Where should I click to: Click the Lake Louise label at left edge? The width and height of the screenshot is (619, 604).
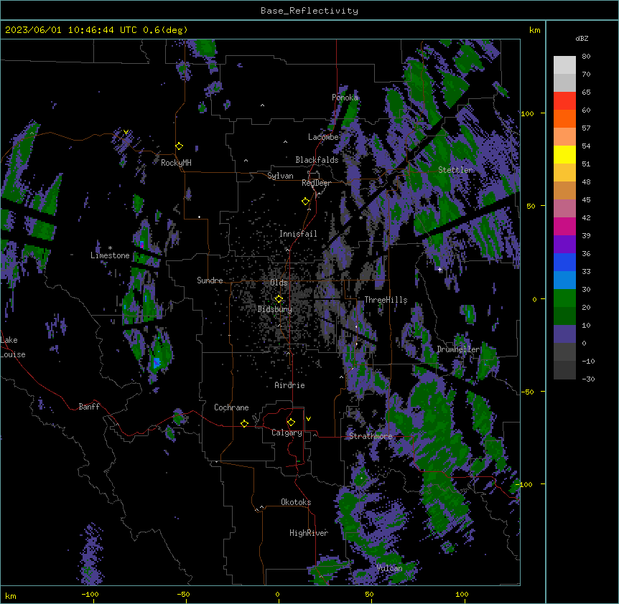coord(13,347)
